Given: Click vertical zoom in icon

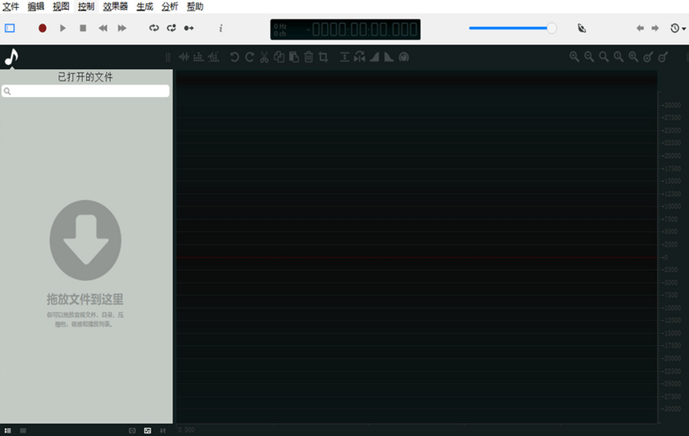Looking at the screenshot, I should [648, 57].
